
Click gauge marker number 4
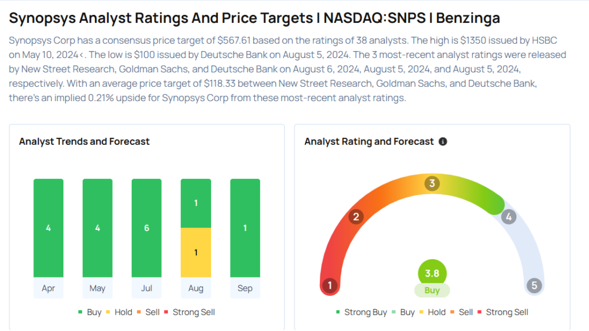pos(508,217)
